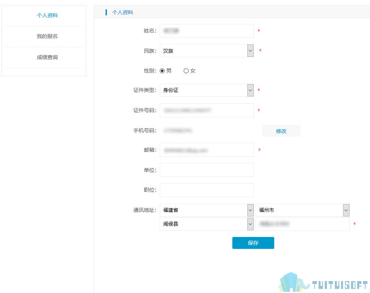Viewport: 370px width, 293px height.
Task: Click 修改 to change phone number
Action: 281,131
